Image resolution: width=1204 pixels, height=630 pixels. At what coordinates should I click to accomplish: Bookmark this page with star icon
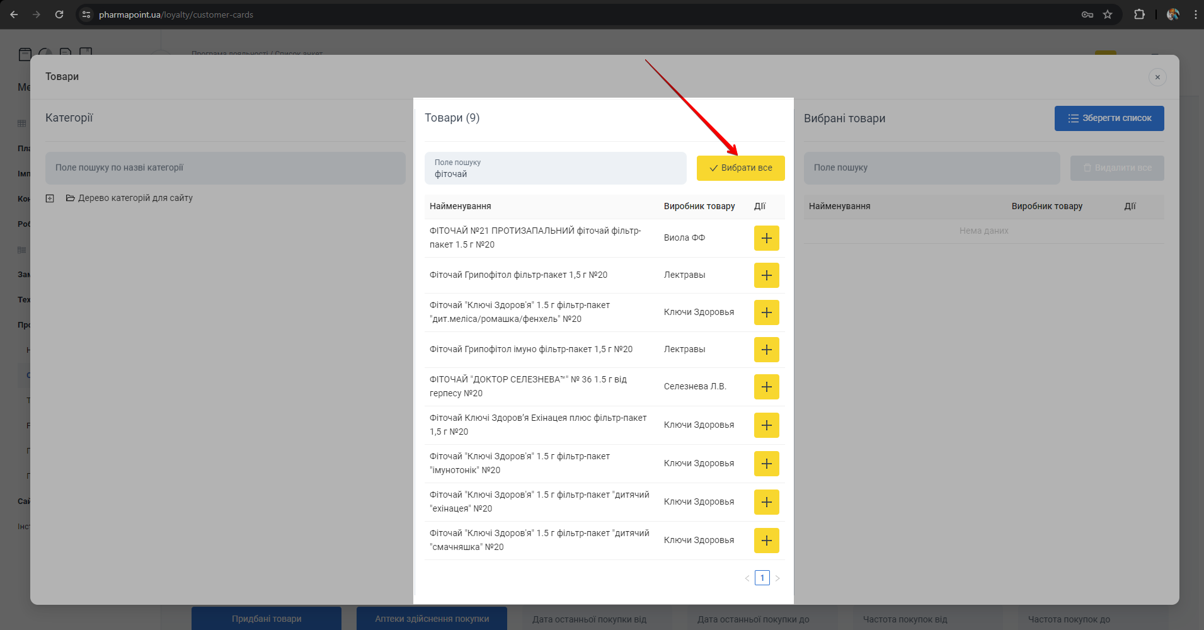click(x=1107, y=14)
